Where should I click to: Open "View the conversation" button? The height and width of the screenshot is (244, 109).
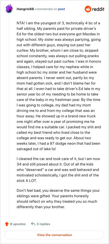(x=55, y=235)
